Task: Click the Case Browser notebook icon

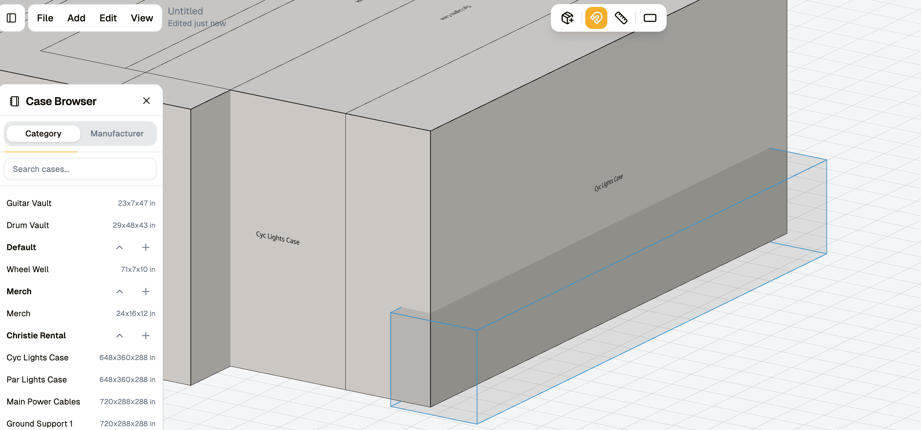Action: click(x=14, y=101)
